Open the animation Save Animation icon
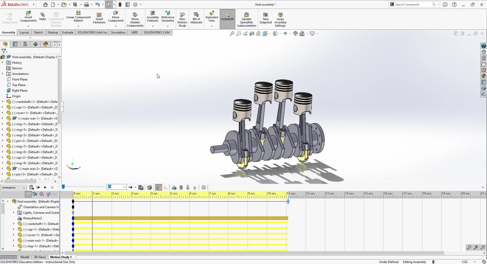The width and height of the screenshot is (487, 264). pyautogui.click(x=141, y=188)
